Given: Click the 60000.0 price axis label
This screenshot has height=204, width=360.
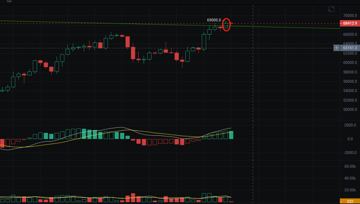Looking at the screenshot, I should (350, 62).
